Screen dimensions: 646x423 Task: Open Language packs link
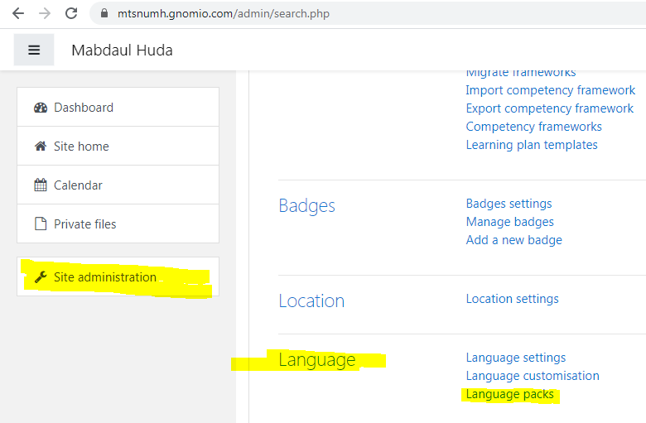(x=509, y=394)
